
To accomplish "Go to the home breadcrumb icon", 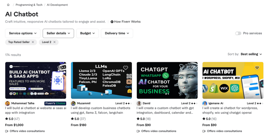I will coord(8,5).
